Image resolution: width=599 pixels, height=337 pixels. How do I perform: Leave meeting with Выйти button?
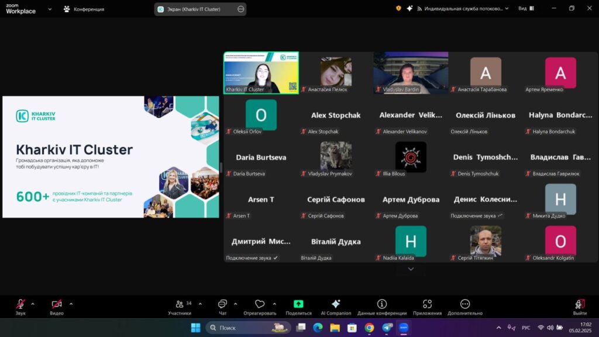pyautogui.click(x=580, y=307)
